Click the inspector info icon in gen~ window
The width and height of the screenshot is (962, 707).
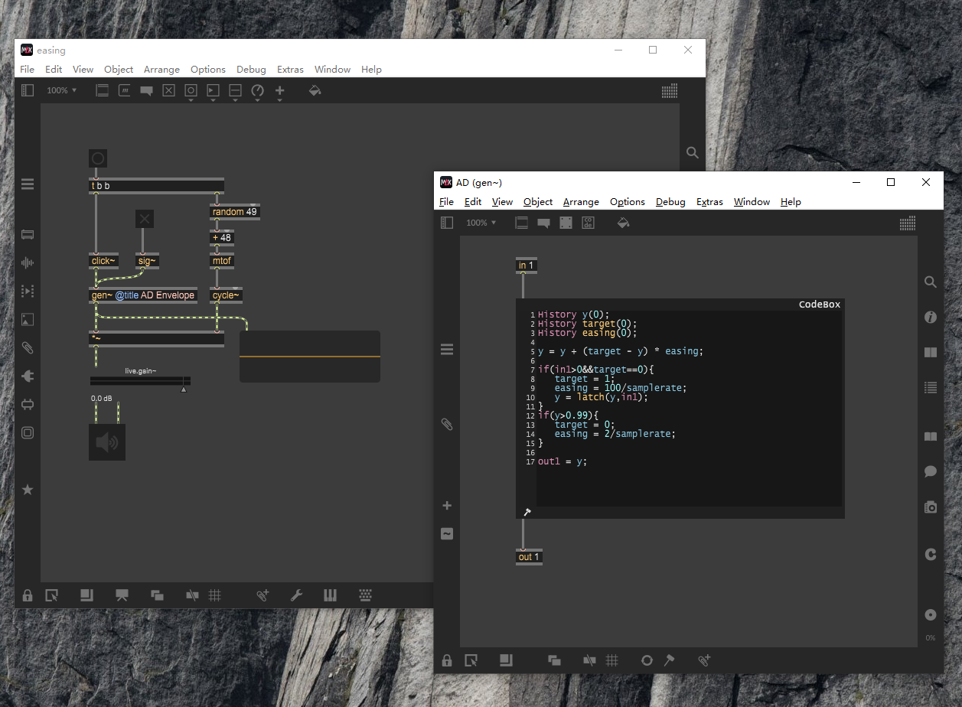(931, 318)
